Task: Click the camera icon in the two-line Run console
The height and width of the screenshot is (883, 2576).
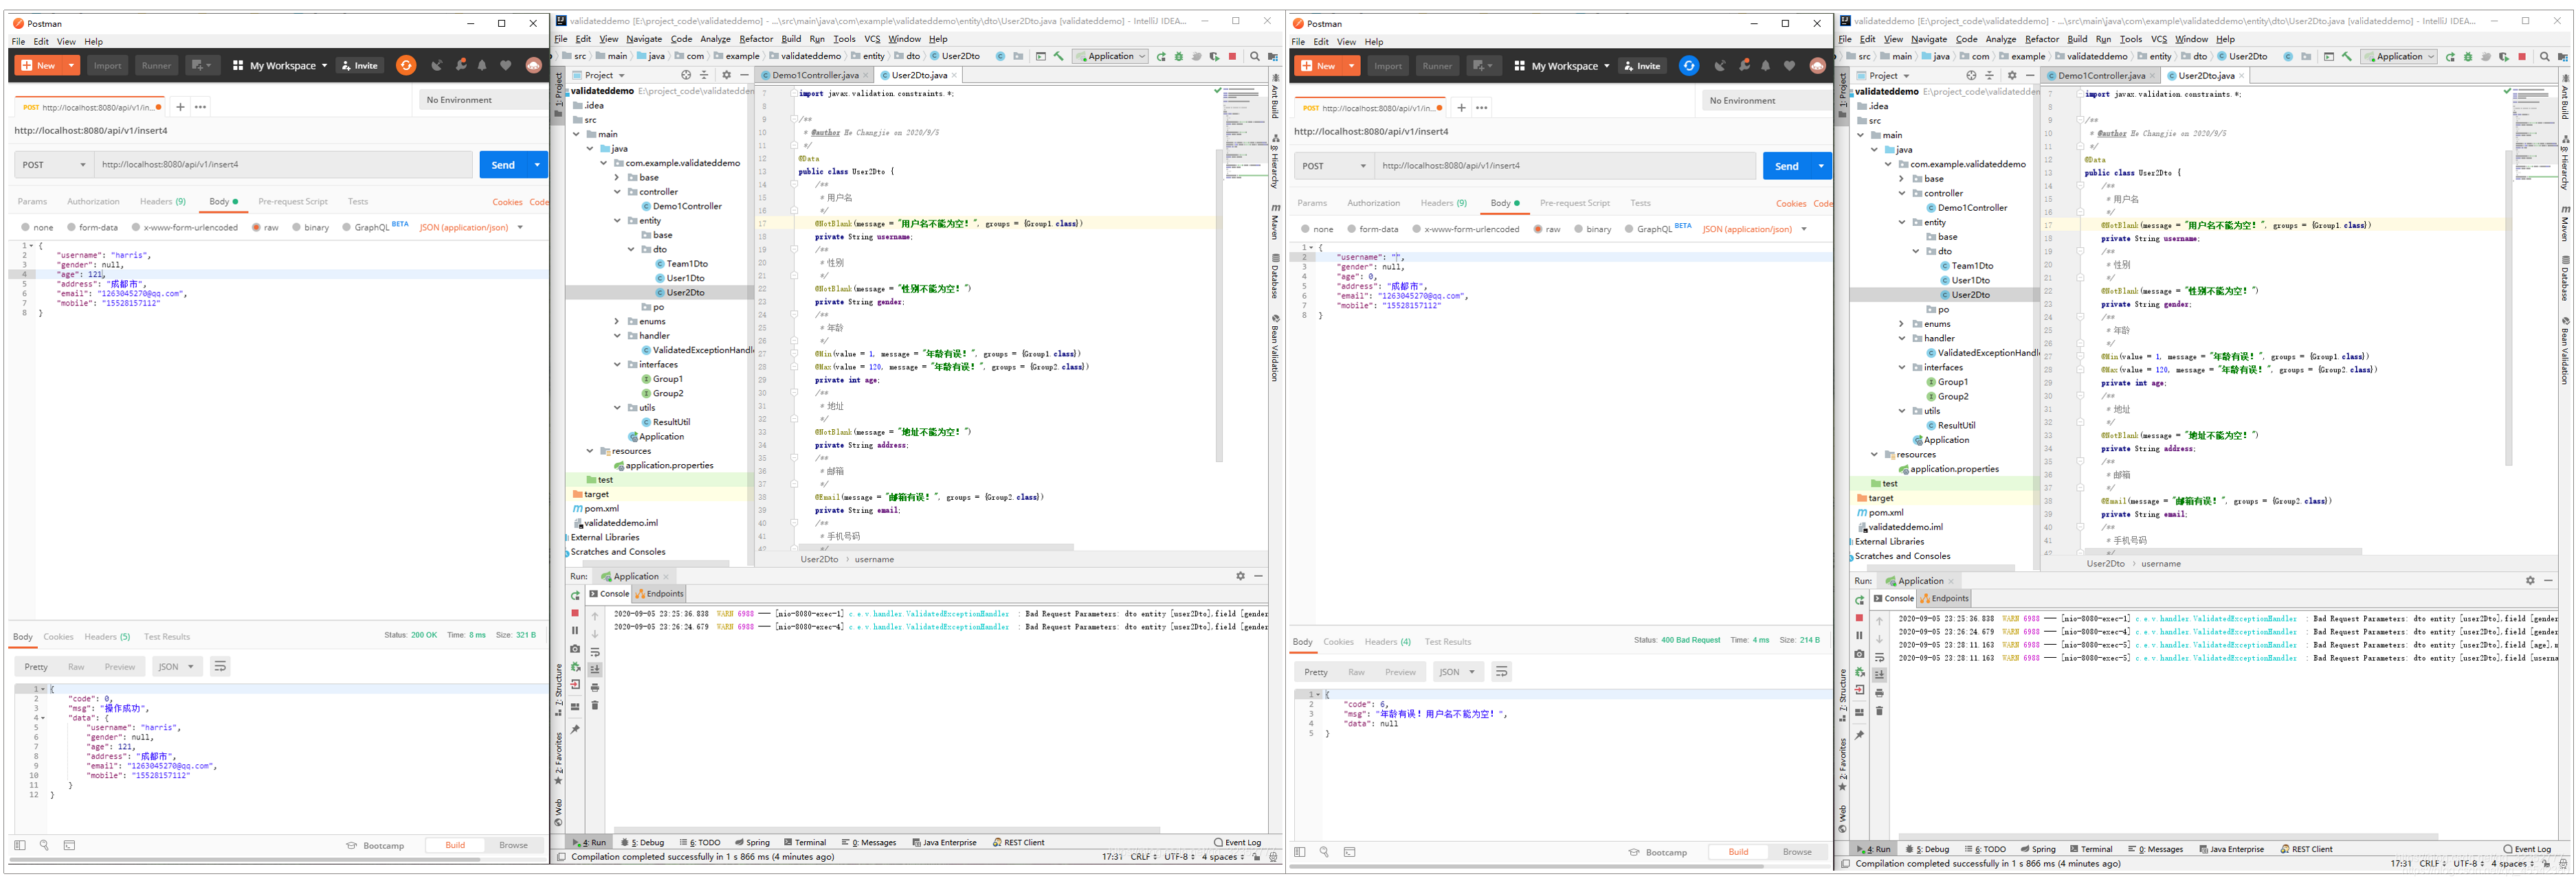Action: click(x=575, y=650)
